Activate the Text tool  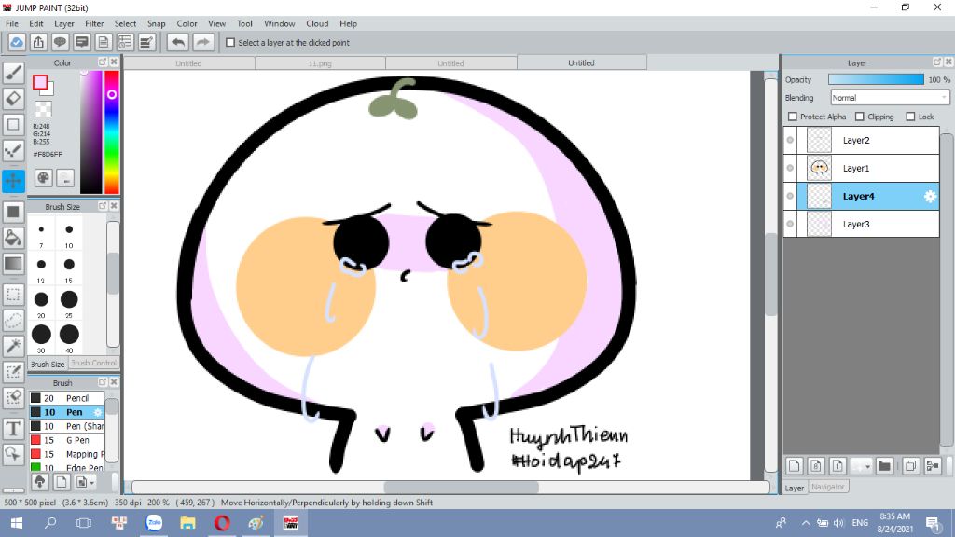13,429
